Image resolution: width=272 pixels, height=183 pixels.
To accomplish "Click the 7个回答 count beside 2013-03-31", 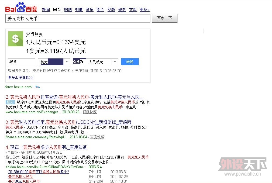I will pos(95,172).
